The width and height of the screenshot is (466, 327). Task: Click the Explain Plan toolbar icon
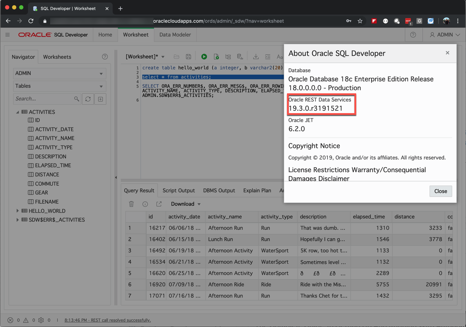click(228, 57)
